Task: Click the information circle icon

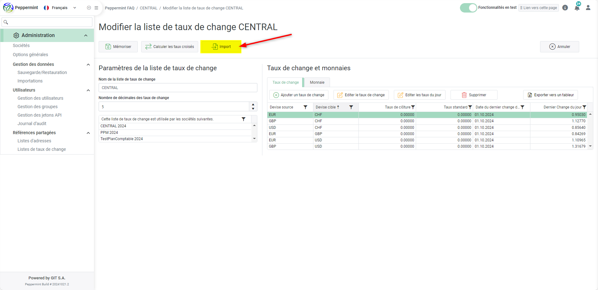Action: 565,8
